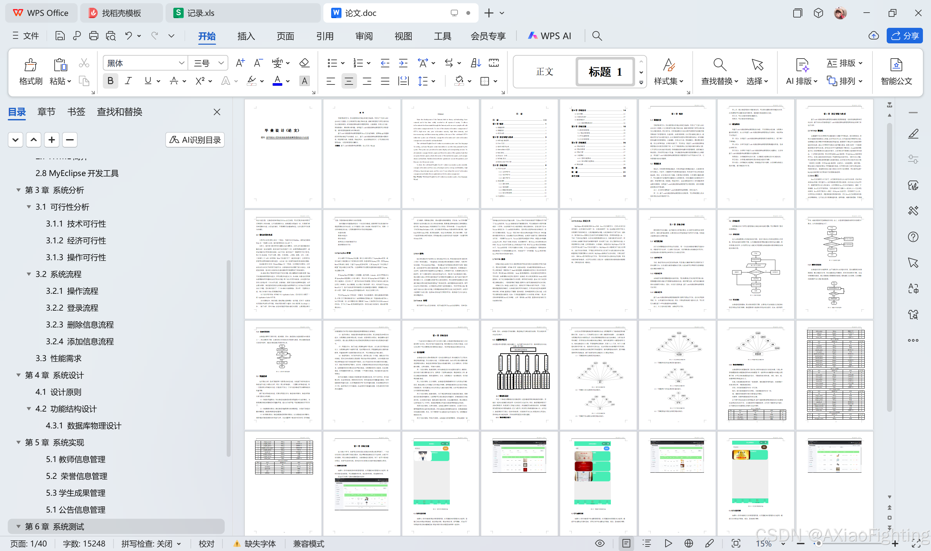Switch to the 章节 navigation tab
The height and width of the screenshot is (551, 931).
(46, 112)
